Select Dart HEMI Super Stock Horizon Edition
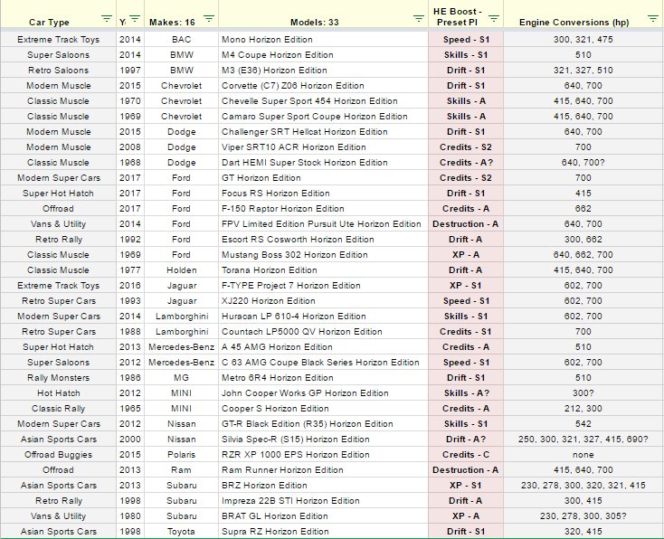 pyautogui.click(x=323, y=163)
